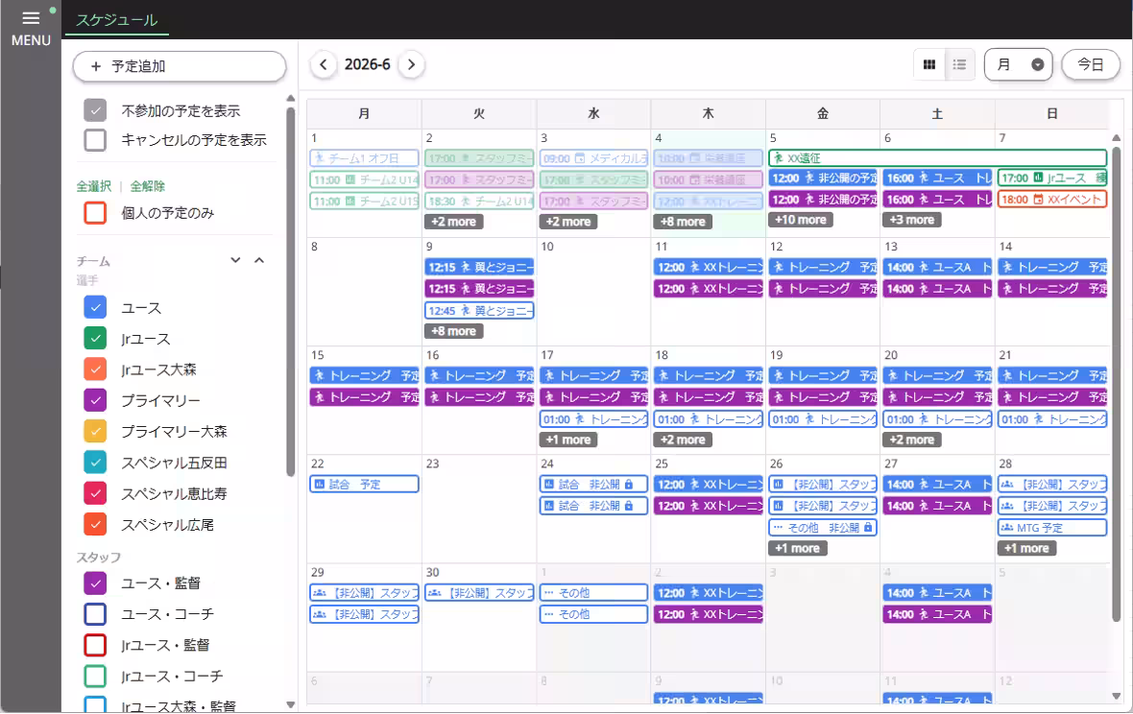Check Jrユース・監督 staff checkbox
Screen dimensions: 1133x714
(95, 646)
